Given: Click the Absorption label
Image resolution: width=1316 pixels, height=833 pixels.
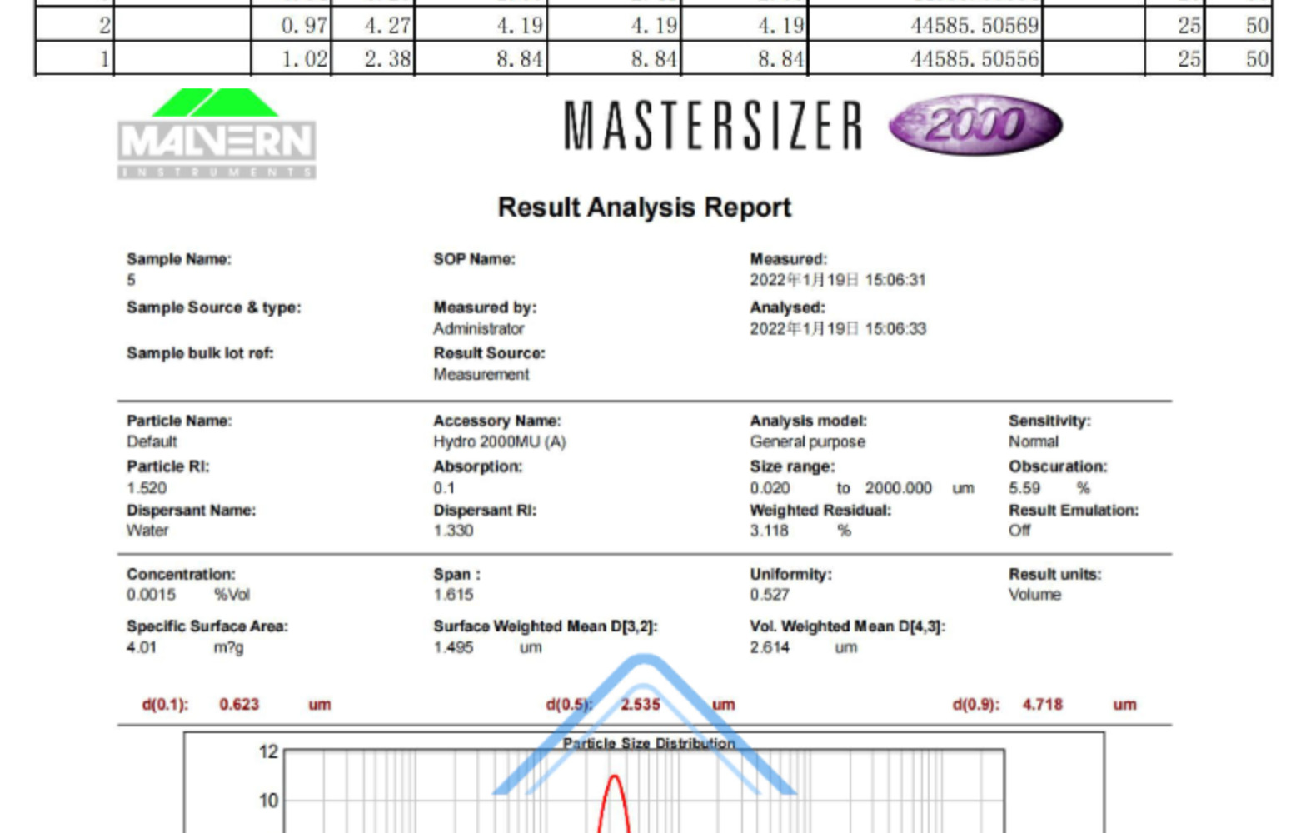Looking at the screenshot, I should click(x=478, y=466).
